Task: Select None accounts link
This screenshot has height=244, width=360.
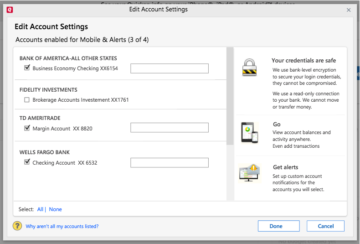Action: [55, 209]
